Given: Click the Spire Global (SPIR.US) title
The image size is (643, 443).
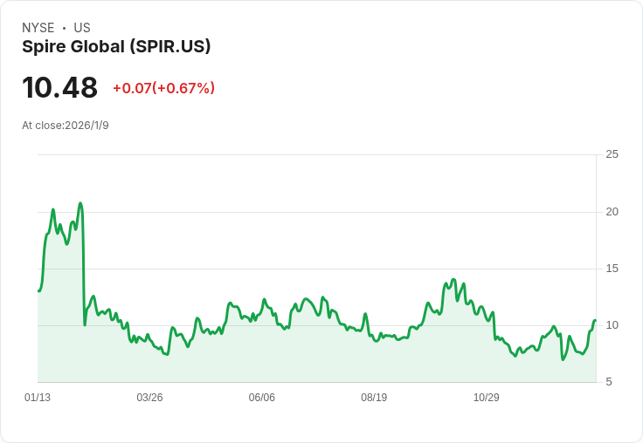Looking at the screenshot, I should [116, 47].
